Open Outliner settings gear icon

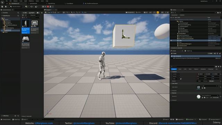(220, 12)
